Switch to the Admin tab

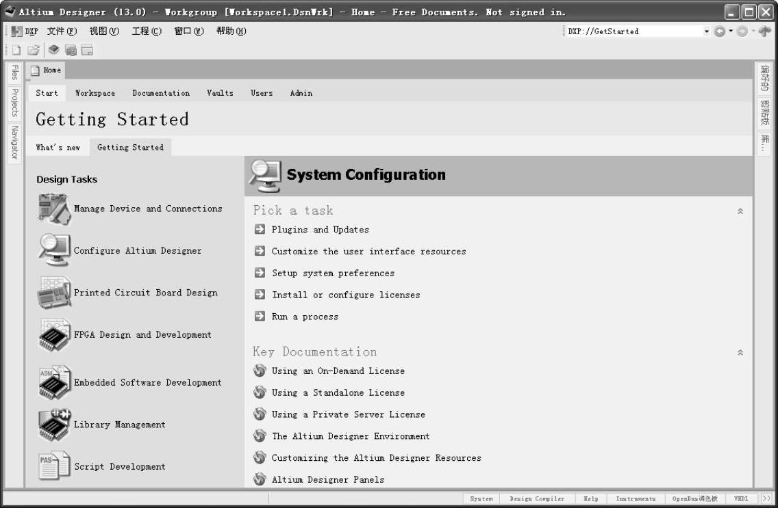[x=301, y=93]
